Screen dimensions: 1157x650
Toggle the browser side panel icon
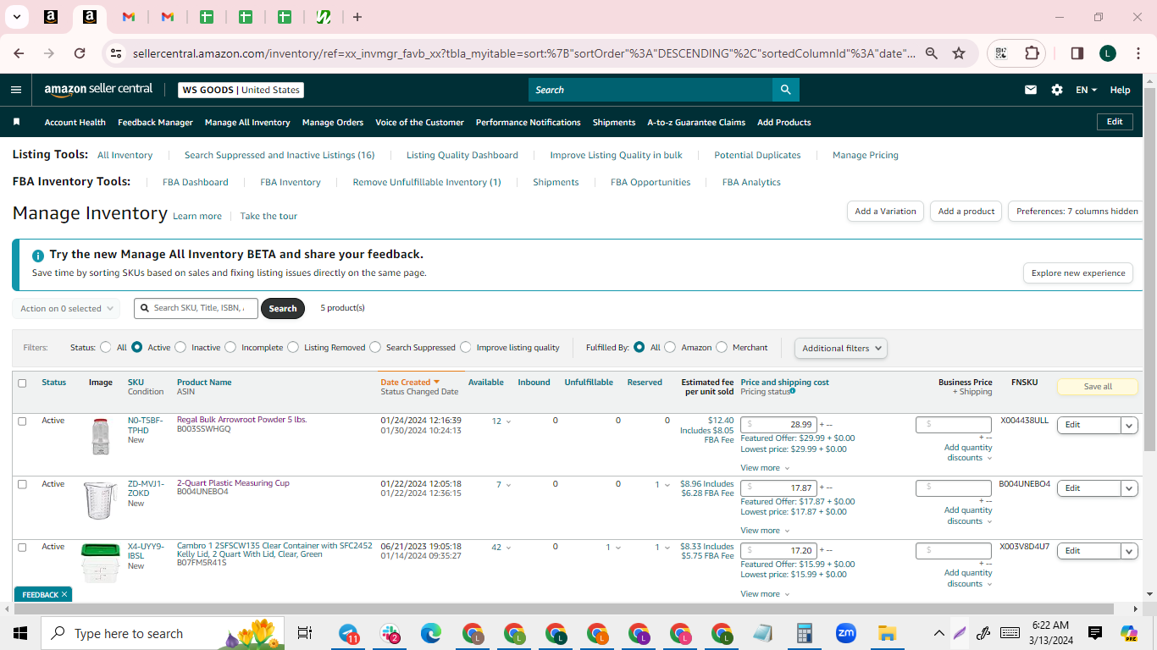coord(1077,53)
